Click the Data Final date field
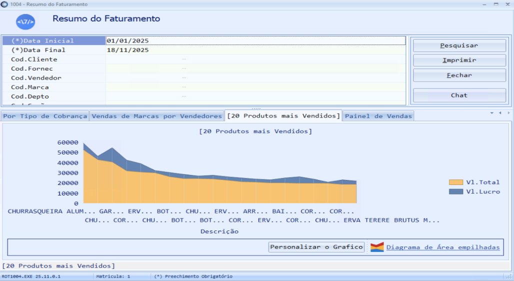Screen dimensions: 514x281 (255, 50)
